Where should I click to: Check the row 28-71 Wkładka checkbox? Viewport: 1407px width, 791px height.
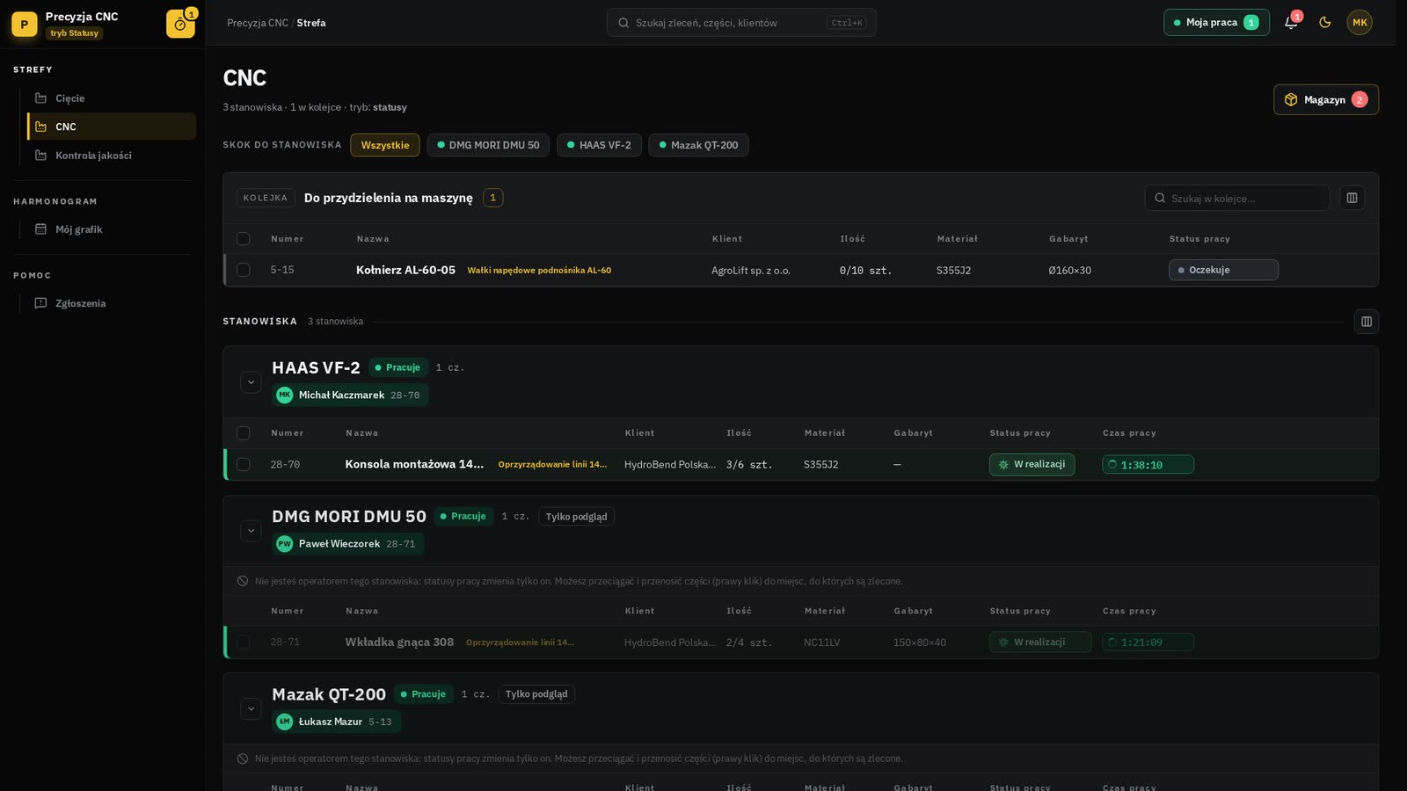[x=244, y=642]
